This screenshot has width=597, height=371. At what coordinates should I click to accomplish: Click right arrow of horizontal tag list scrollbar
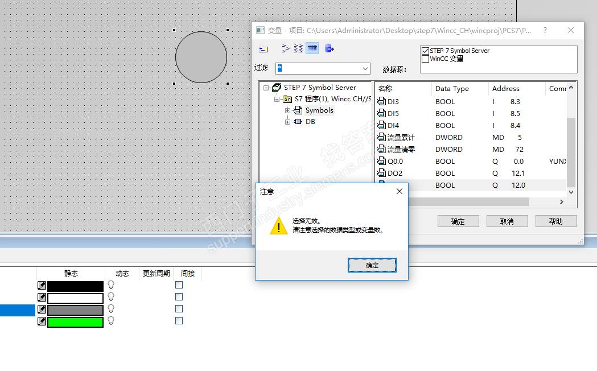[x=562, y=201]
